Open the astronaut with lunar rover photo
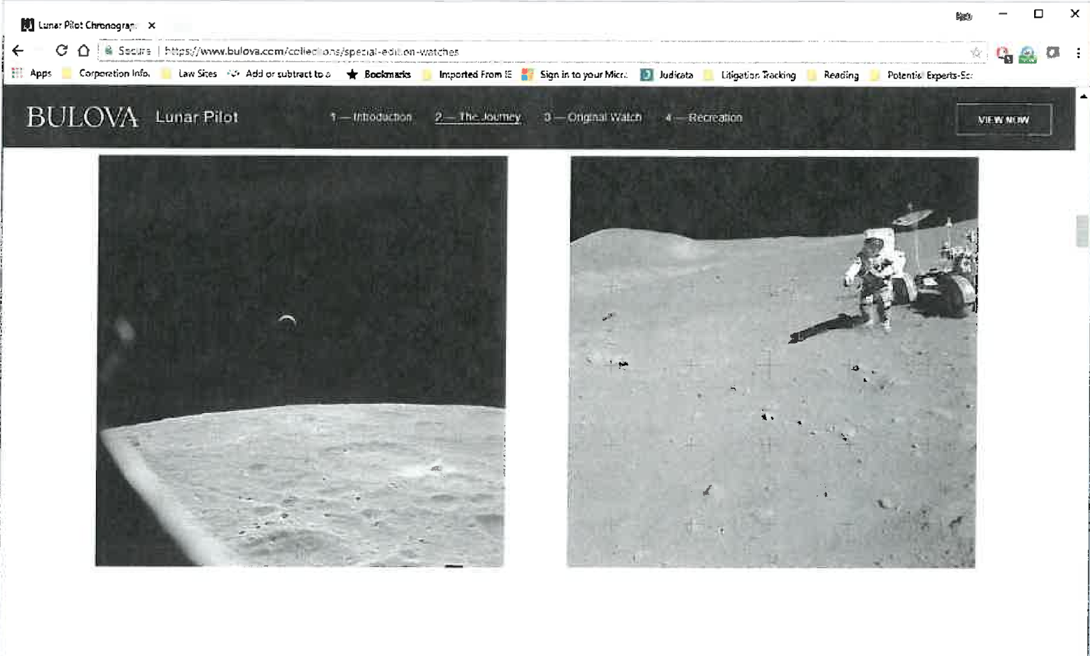Image resolution: width=1090 pixels, height=656 pixels. point(773,362)
